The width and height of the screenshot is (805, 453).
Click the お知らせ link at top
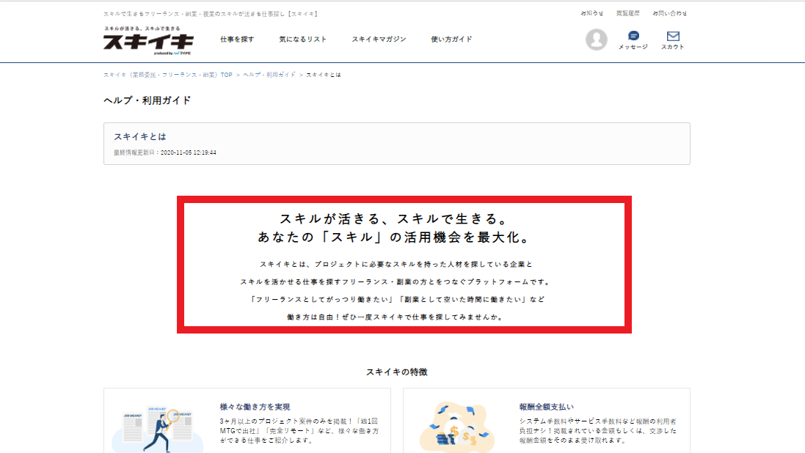(x=592, y=13)
